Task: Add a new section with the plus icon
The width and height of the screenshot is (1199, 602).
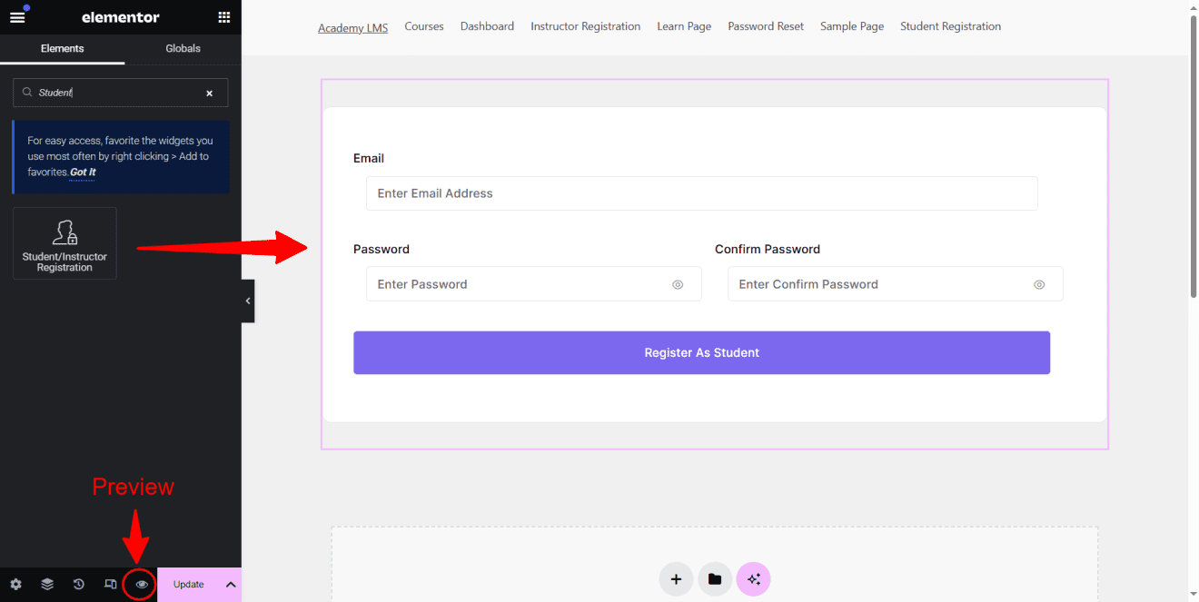Action: coord(676,578)
